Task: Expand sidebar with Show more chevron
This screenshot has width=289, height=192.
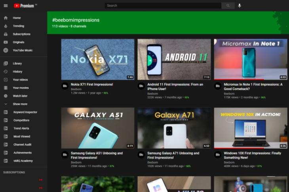Action: [x=6, y=104]
